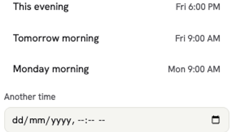The width and height of the screenshot is (234, 132).
Task: Click the word evening in the first option
Action: click(x=51, y=7)
